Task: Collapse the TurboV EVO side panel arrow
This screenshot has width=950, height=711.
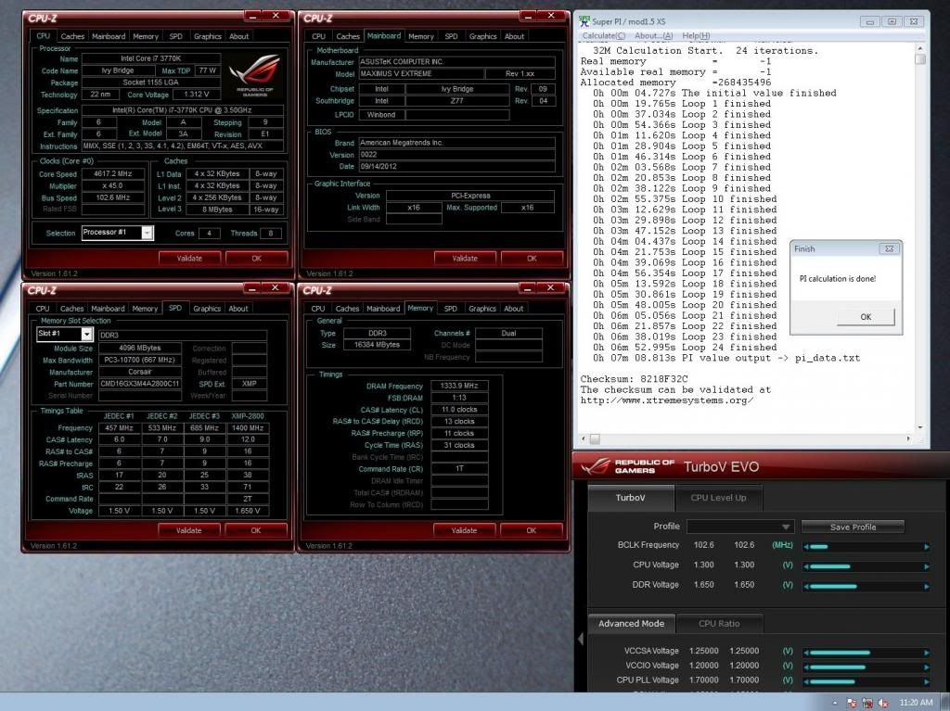Action: [x=581, y=638]
